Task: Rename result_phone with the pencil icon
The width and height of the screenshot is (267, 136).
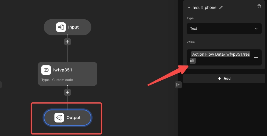Action: coord(221,7)
